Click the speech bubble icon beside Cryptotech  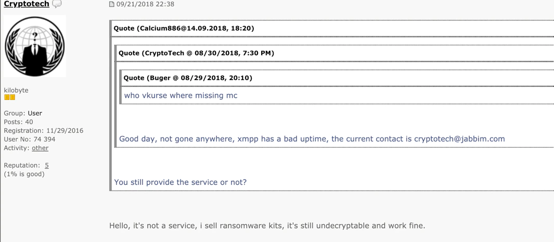coord(57,4)
